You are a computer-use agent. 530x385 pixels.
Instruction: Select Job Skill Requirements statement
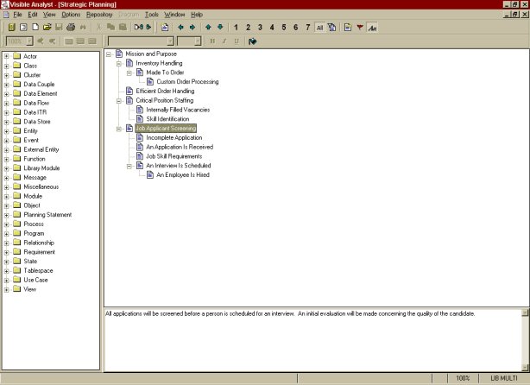pos(174,156)
